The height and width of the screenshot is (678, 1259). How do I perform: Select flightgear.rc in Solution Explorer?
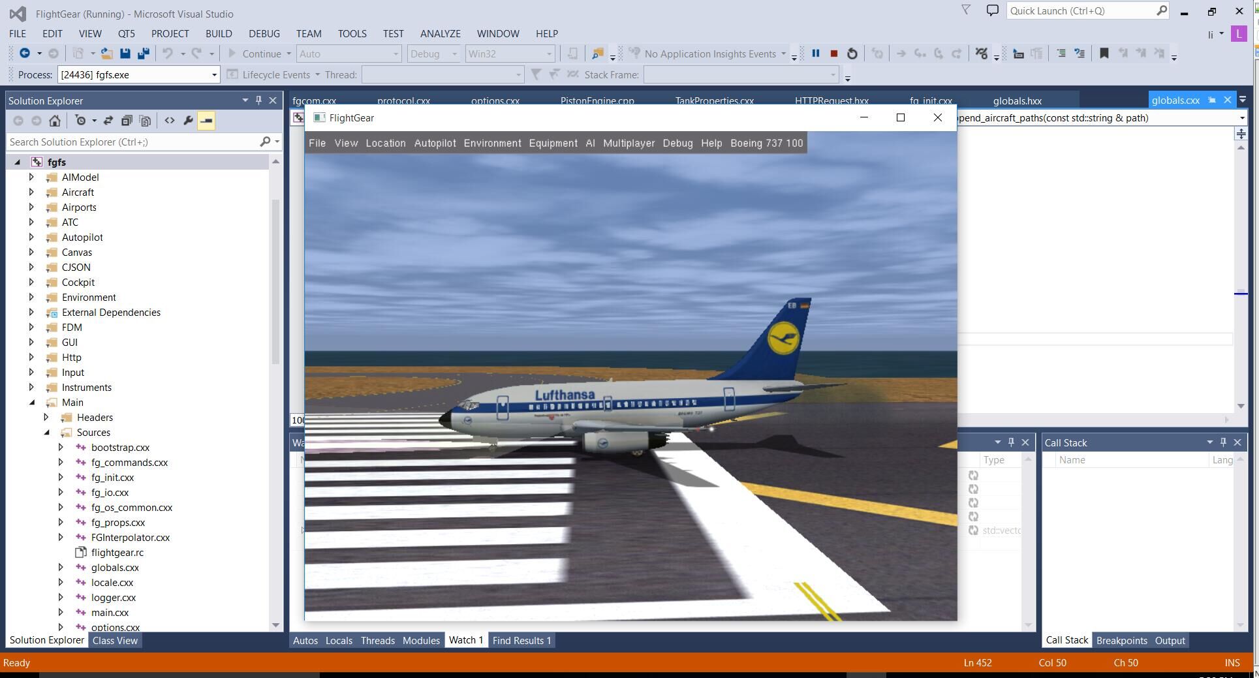click(x=117, y=553)
